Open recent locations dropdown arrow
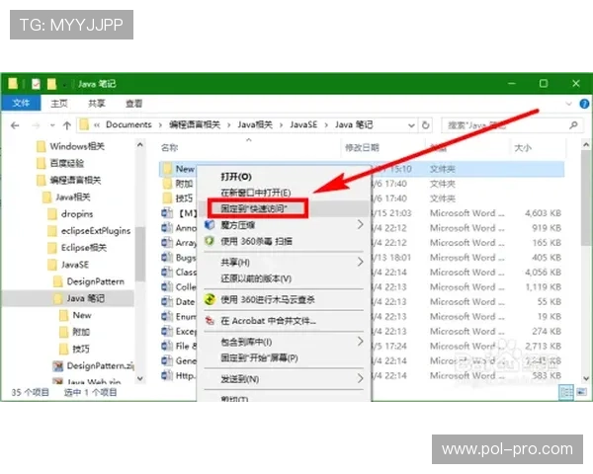The height and width of the screenshot is (474, 593). point(52,125)
